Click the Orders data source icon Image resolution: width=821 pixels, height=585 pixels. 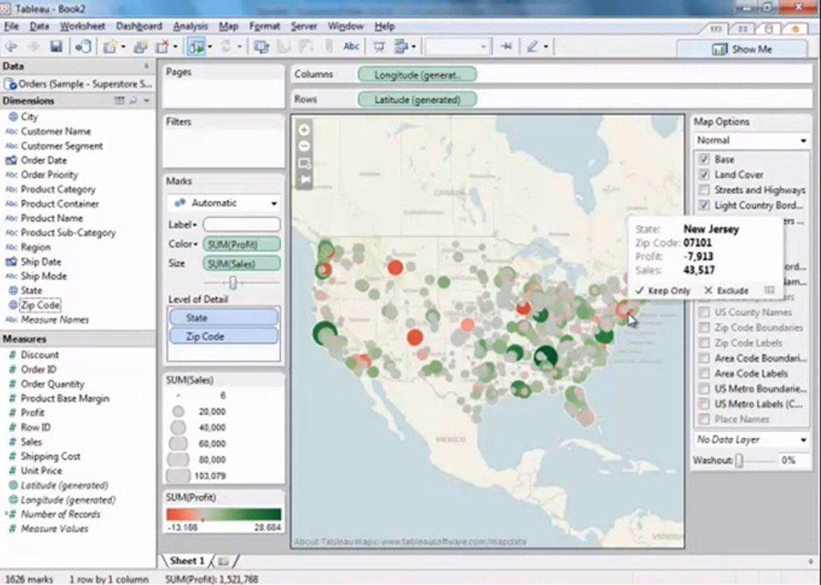[10, 84]
